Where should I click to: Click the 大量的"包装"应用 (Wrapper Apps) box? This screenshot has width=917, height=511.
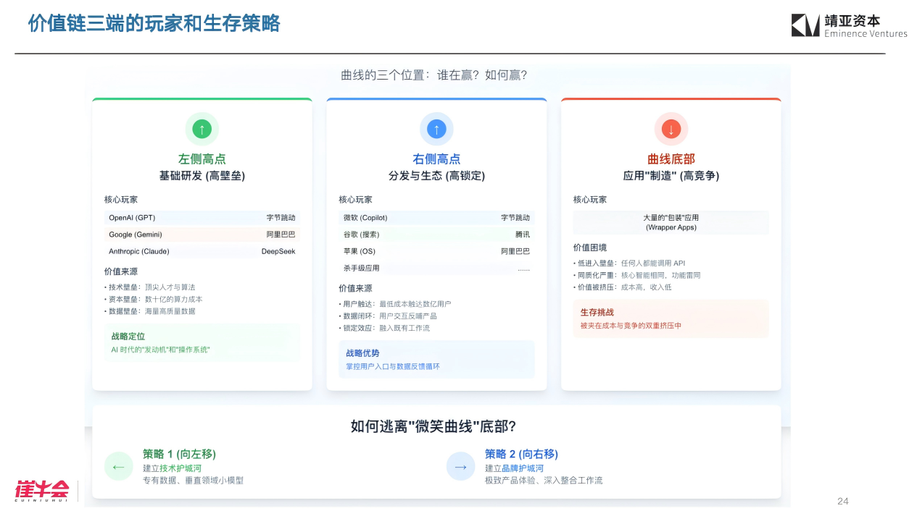pyautogui.click(x=671, y=222)
